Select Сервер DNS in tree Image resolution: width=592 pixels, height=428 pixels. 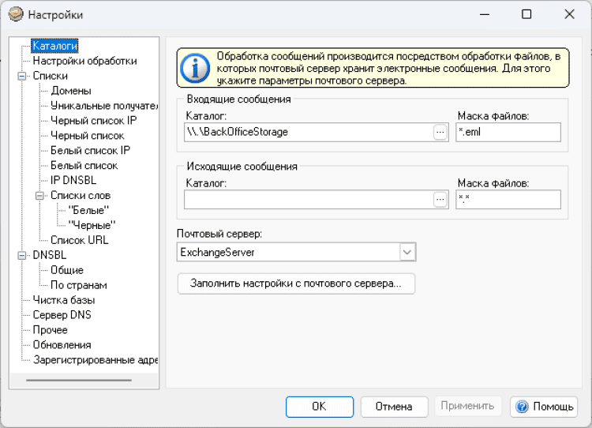[x=62, y=315]
